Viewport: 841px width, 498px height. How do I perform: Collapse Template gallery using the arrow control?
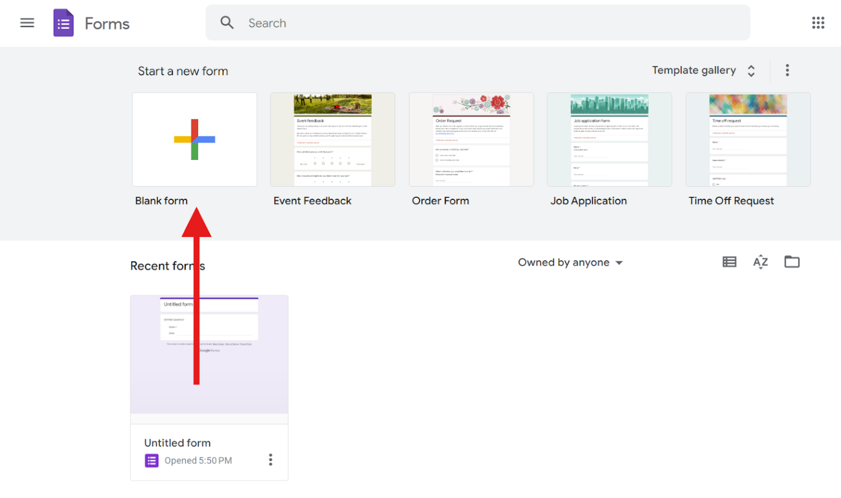[751, 70]
